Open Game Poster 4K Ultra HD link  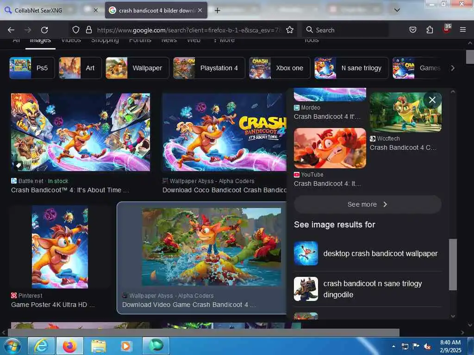(53, 305)
